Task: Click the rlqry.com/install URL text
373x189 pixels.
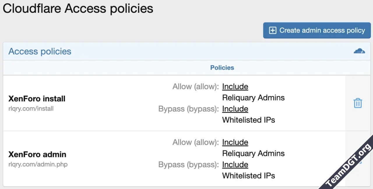Action: click(x=31, y=109)
